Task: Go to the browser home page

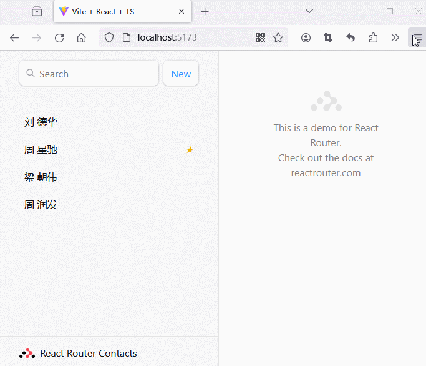Action: pyautogui.click(x=81, y=37)
